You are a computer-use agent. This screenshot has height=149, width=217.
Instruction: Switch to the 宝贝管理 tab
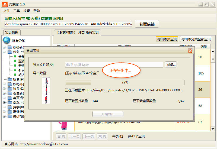[12, 33]
